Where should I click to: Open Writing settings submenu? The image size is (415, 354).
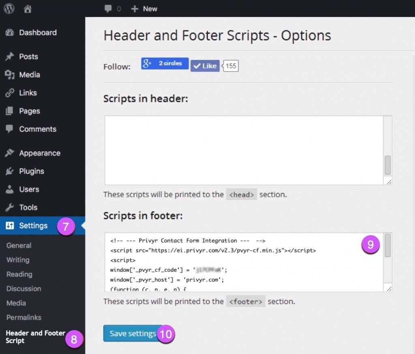click(18, 260)
